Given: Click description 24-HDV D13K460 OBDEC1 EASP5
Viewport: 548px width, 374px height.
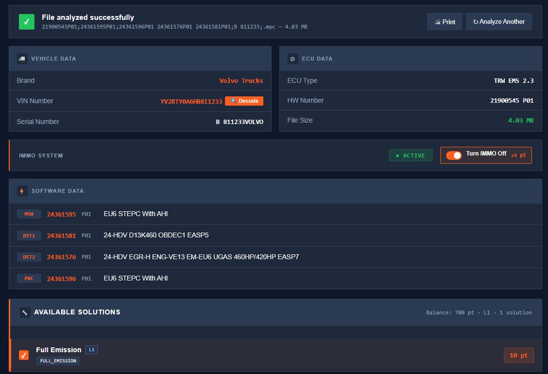Looking at the screenshot, I should [156, 235].
